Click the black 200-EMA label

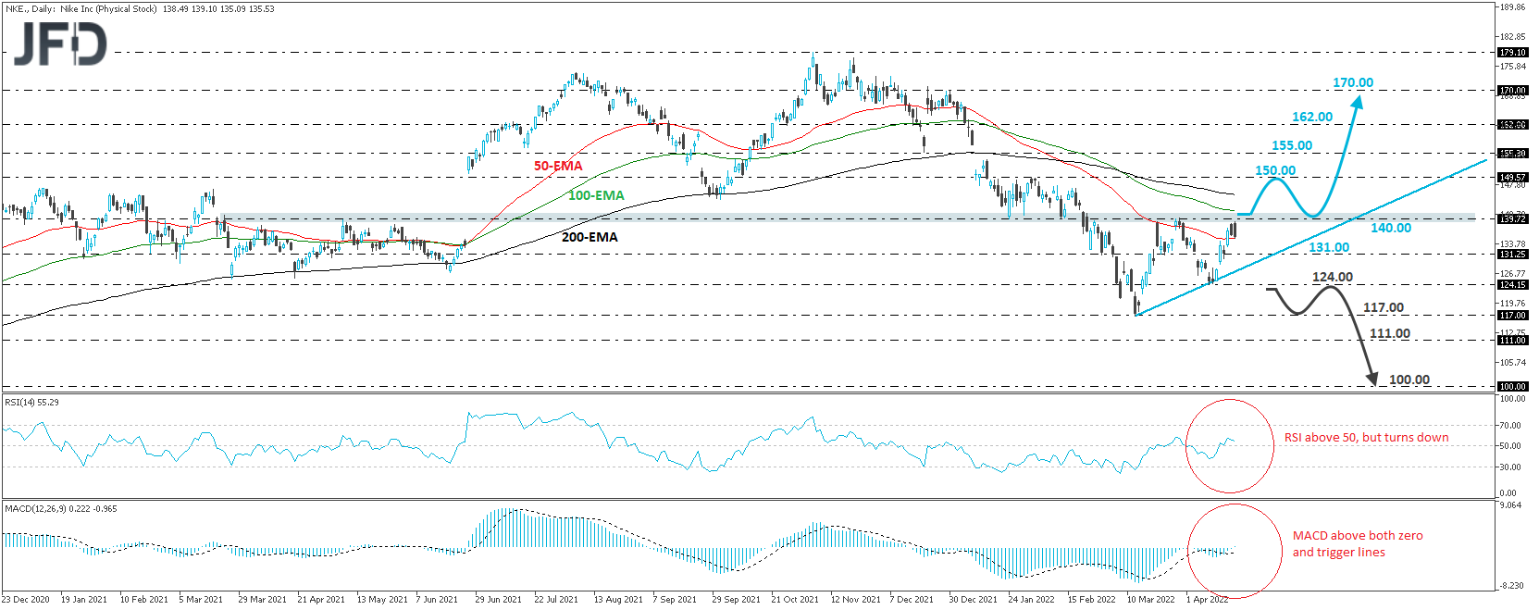(590, 237)
